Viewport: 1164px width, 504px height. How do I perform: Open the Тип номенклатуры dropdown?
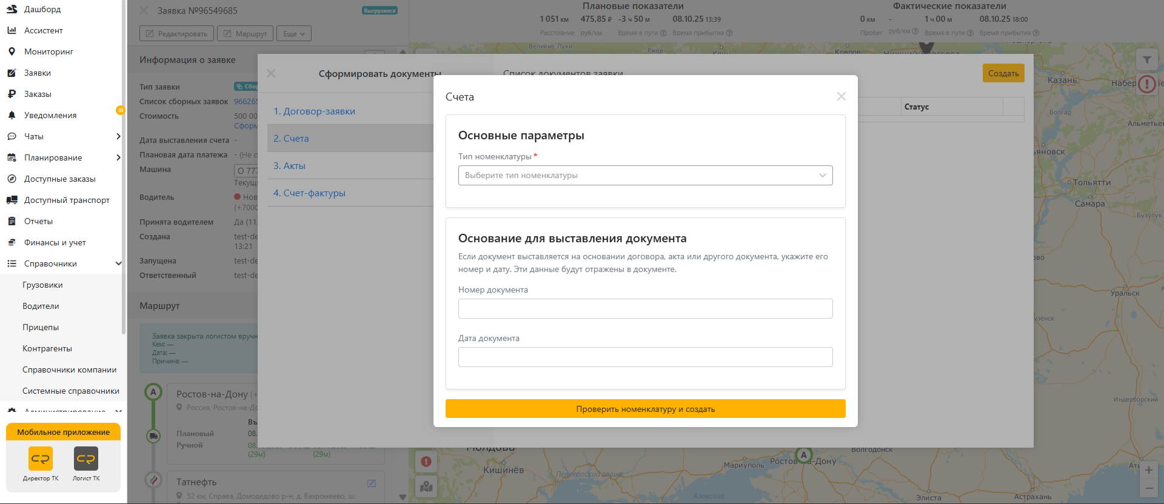645,175
